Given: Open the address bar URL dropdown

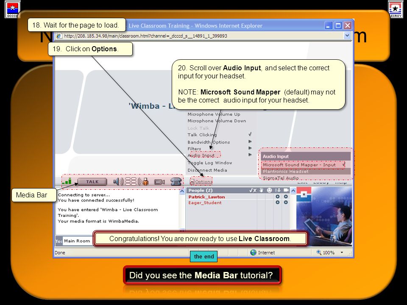Looking at the screenshot, I should (347, 36).
